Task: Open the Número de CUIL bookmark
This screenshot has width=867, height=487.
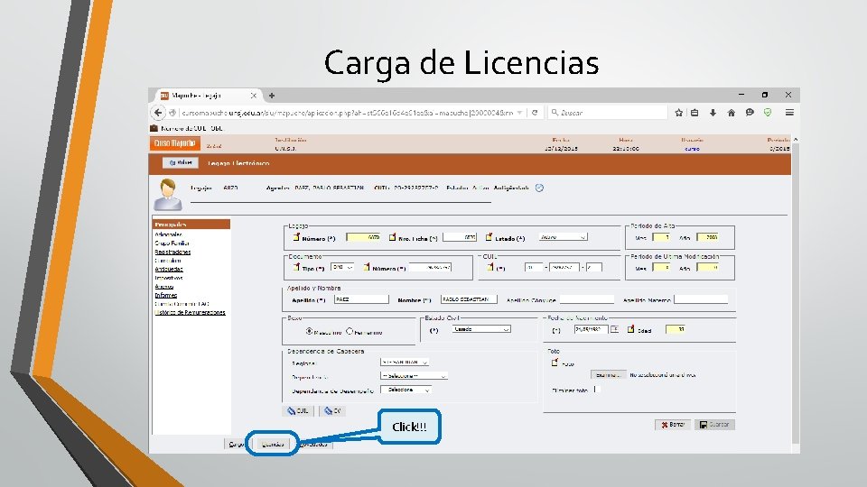Action: [x=187, y=128]
